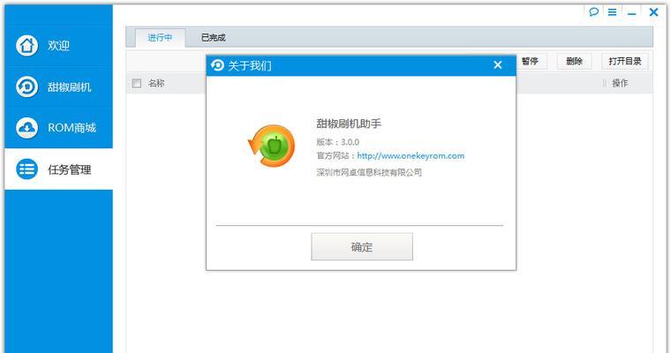Select the 任务管理 list icon
The image size is (671, 353).
click(x=27, y=169)
